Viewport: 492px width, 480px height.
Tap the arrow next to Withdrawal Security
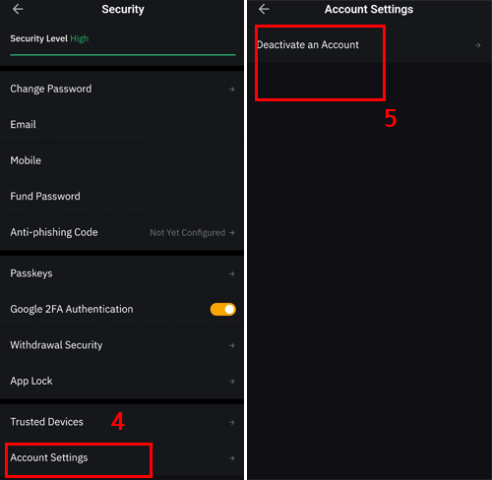point(231,345)
